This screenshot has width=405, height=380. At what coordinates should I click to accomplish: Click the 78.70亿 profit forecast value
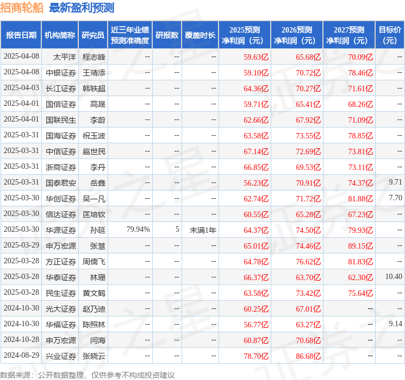click(x=256, y=356)
